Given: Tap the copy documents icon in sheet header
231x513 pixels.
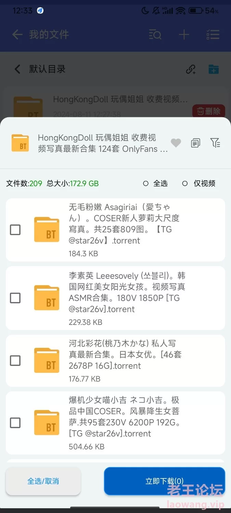Looking at the screenshot, I should 195,143.
